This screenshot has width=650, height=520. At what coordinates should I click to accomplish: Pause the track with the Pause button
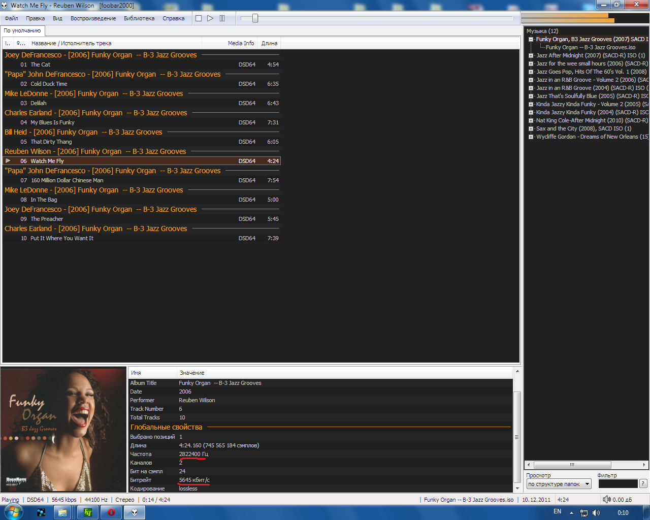pyautogui.click(x=222, y=18)
